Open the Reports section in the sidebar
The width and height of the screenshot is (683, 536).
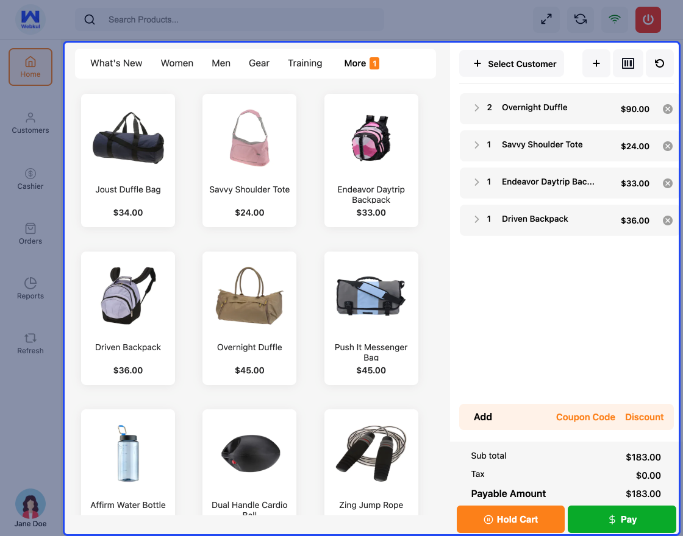tap(30, 289)
